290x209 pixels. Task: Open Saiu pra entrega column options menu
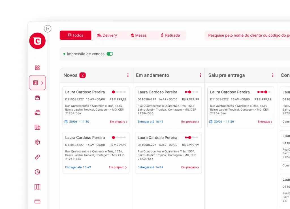click(x=273, y=75)
